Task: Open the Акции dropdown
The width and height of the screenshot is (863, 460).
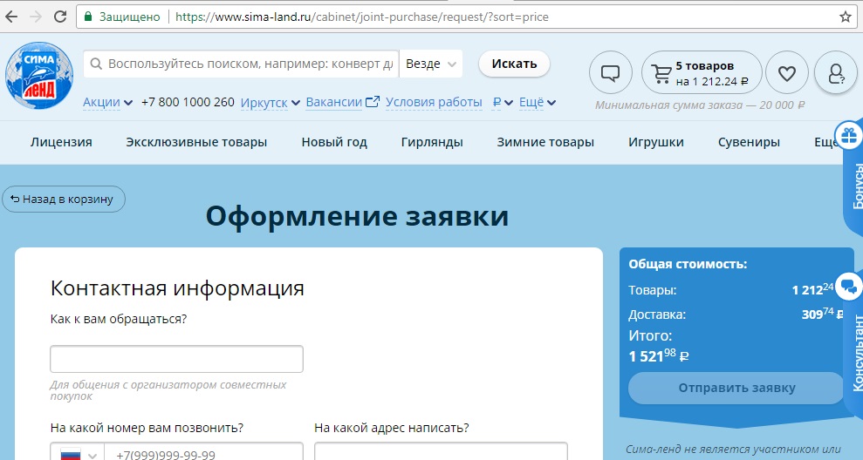Action: click(107, 103)
